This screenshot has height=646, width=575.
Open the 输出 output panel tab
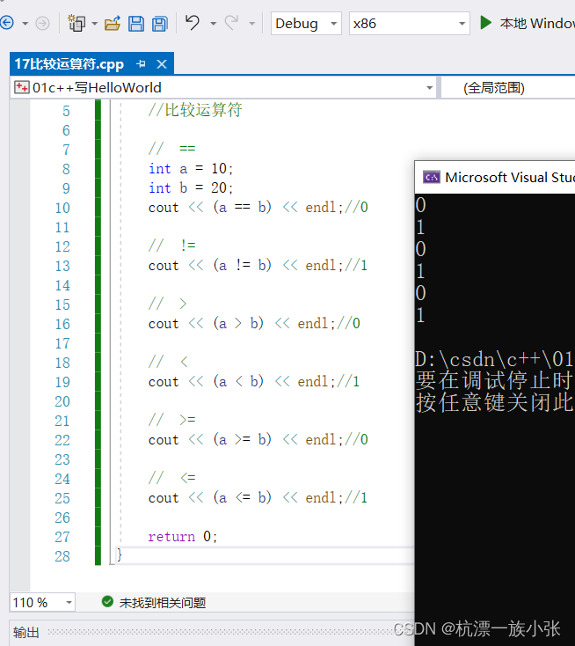pos(25,632)
